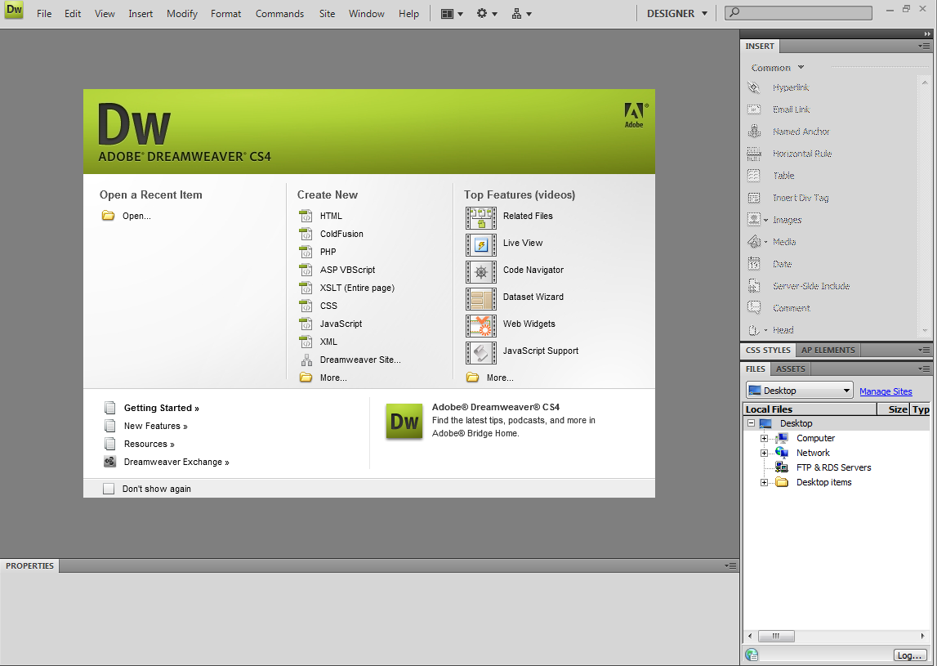Click More... under Create New
This screenshot has height=666, width=937.
[333, 378]
